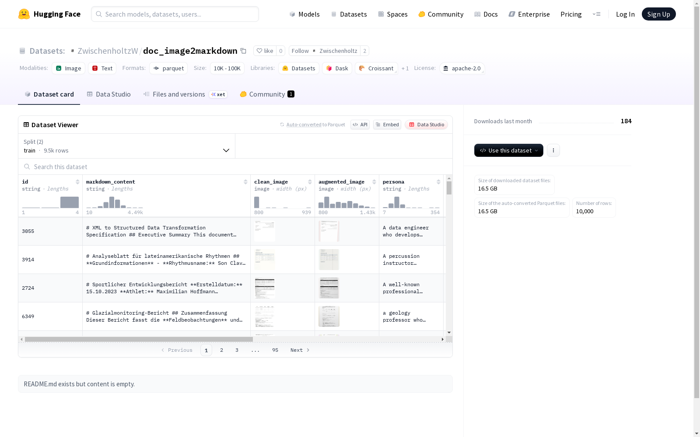
Task: Focus the top search models field
Action: pyautogui.click(x=175, y=14)
